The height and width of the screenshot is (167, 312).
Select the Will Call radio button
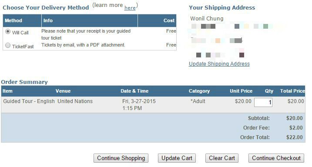tap(8, 32)
